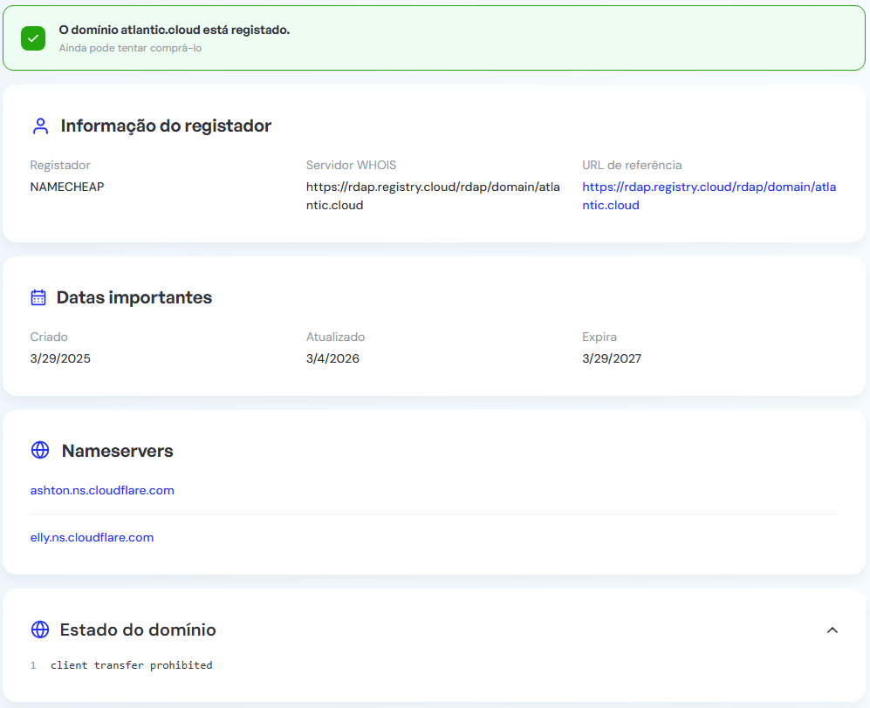Open the URL de referência rdap link

click(x=709, y=195)
